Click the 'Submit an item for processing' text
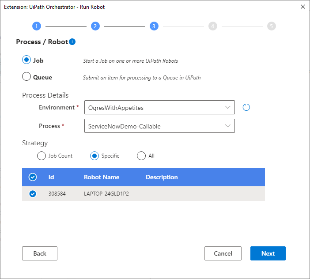The width and height of the screenshot is (310, 279). pyautogui.click(x=142, y=78)
